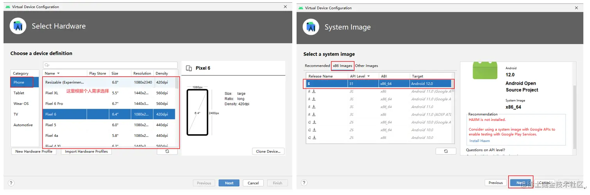Select the Pixel XL device row
Viewport: 590px width, 195px height.
(x=109, y=93)
